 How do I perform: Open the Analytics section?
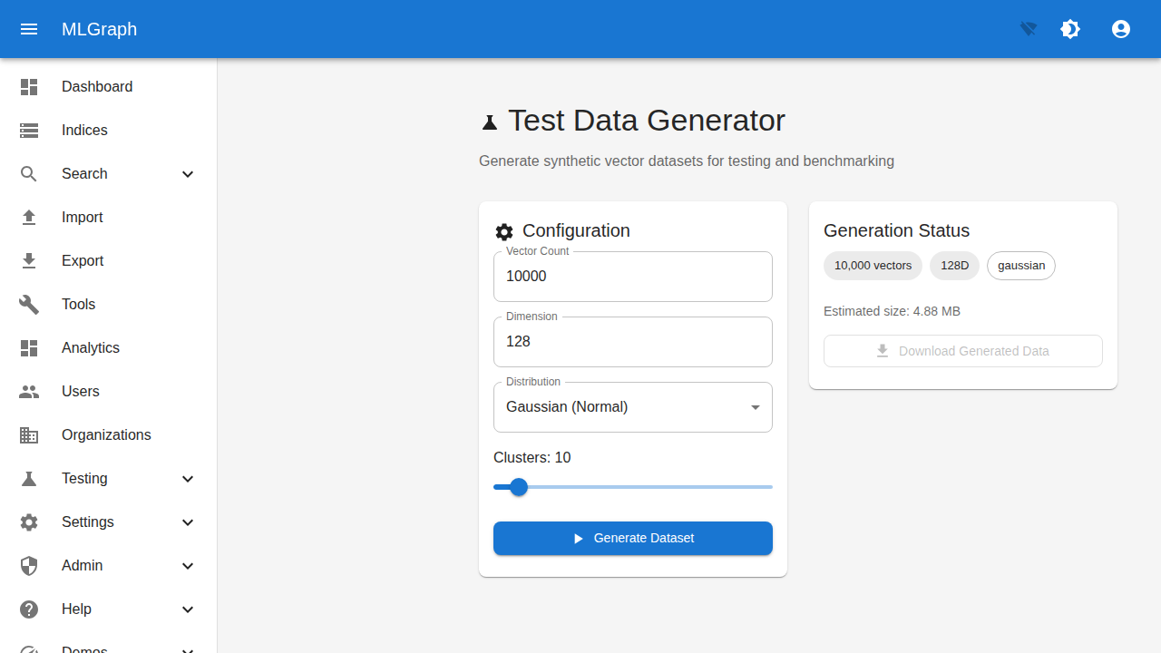pos(90,347)
